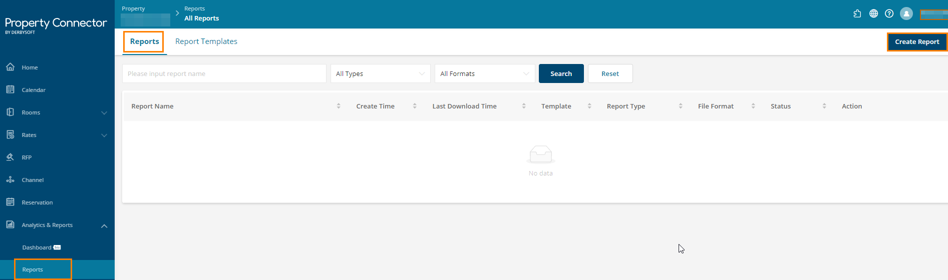948x280 pixels.
Task: Collapse the Analytics & Reports chevron
Action: click(104, 225)
